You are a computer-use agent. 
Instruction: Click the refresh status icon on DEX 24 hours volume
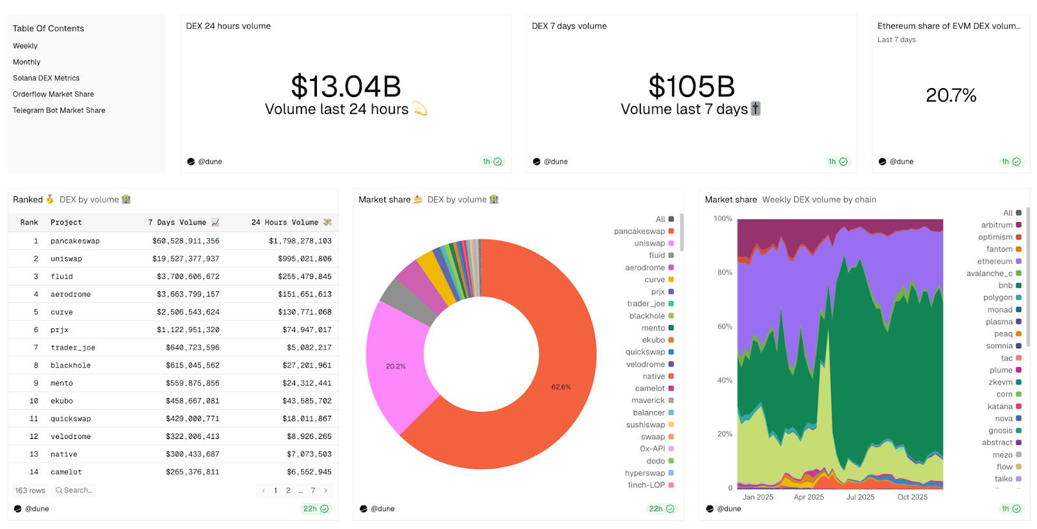pyautogui.click(x=498, y=162)
